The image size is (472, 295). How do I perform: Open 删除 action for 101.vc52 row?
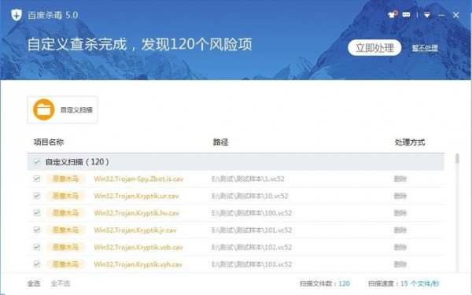400,230
